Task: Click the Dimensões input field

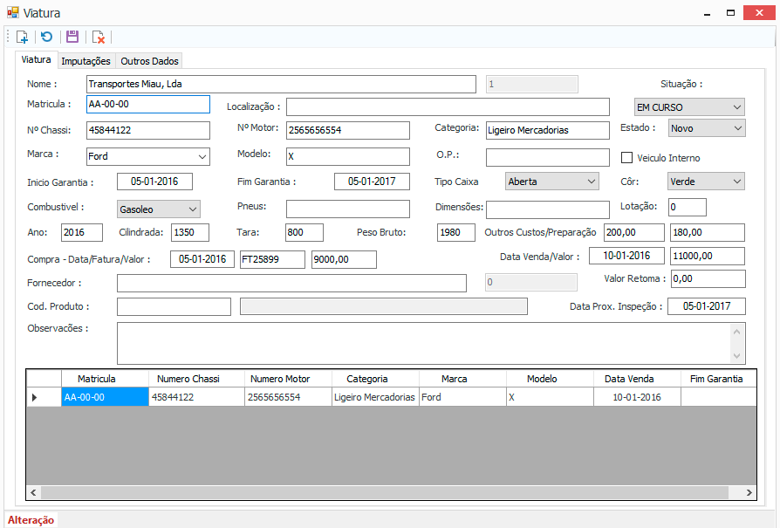Action: click(x=548, y=210)
